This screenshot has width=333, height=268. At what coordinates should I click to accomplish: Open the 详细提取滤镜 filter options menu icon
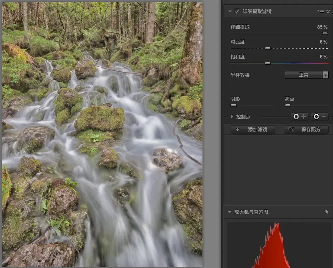coord(321,11)
